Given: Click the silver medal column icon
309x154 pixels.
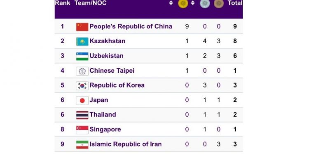Looking at the screenshot, I should pos(205,3).
